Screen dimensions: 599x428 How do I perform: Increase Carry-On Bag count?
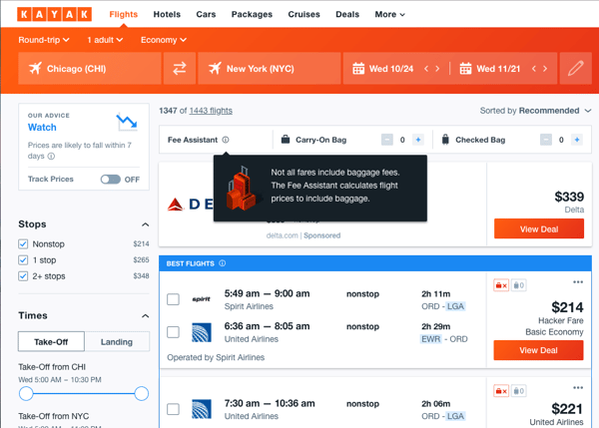click(x=418, y=140)
